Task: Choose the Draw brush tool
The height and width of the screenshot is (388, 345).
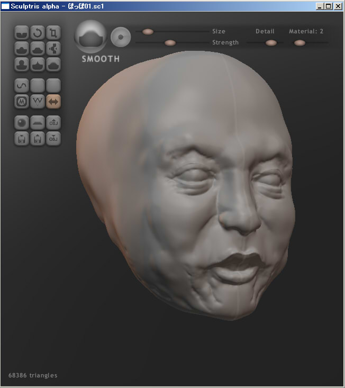Action: point(22,49)
